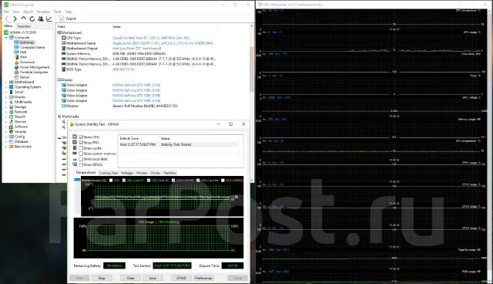Select the Sensor icon in the tree
The width and height of the screenshot is (493, 284).
click(x=17, y=77)
